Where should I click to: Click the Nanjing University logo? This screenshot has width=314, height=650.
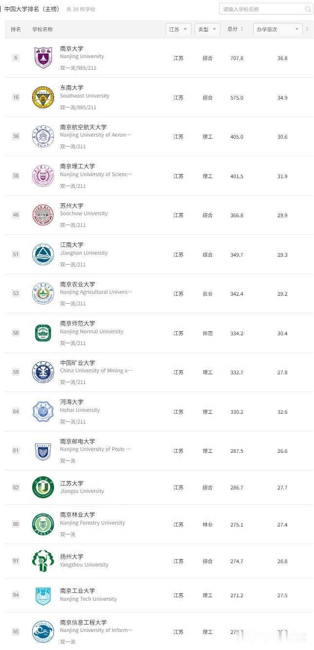tap(43, 58)
